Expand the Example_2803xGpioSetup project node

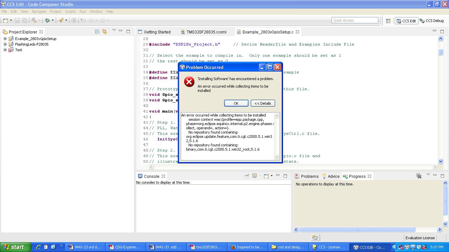[5, 39]
